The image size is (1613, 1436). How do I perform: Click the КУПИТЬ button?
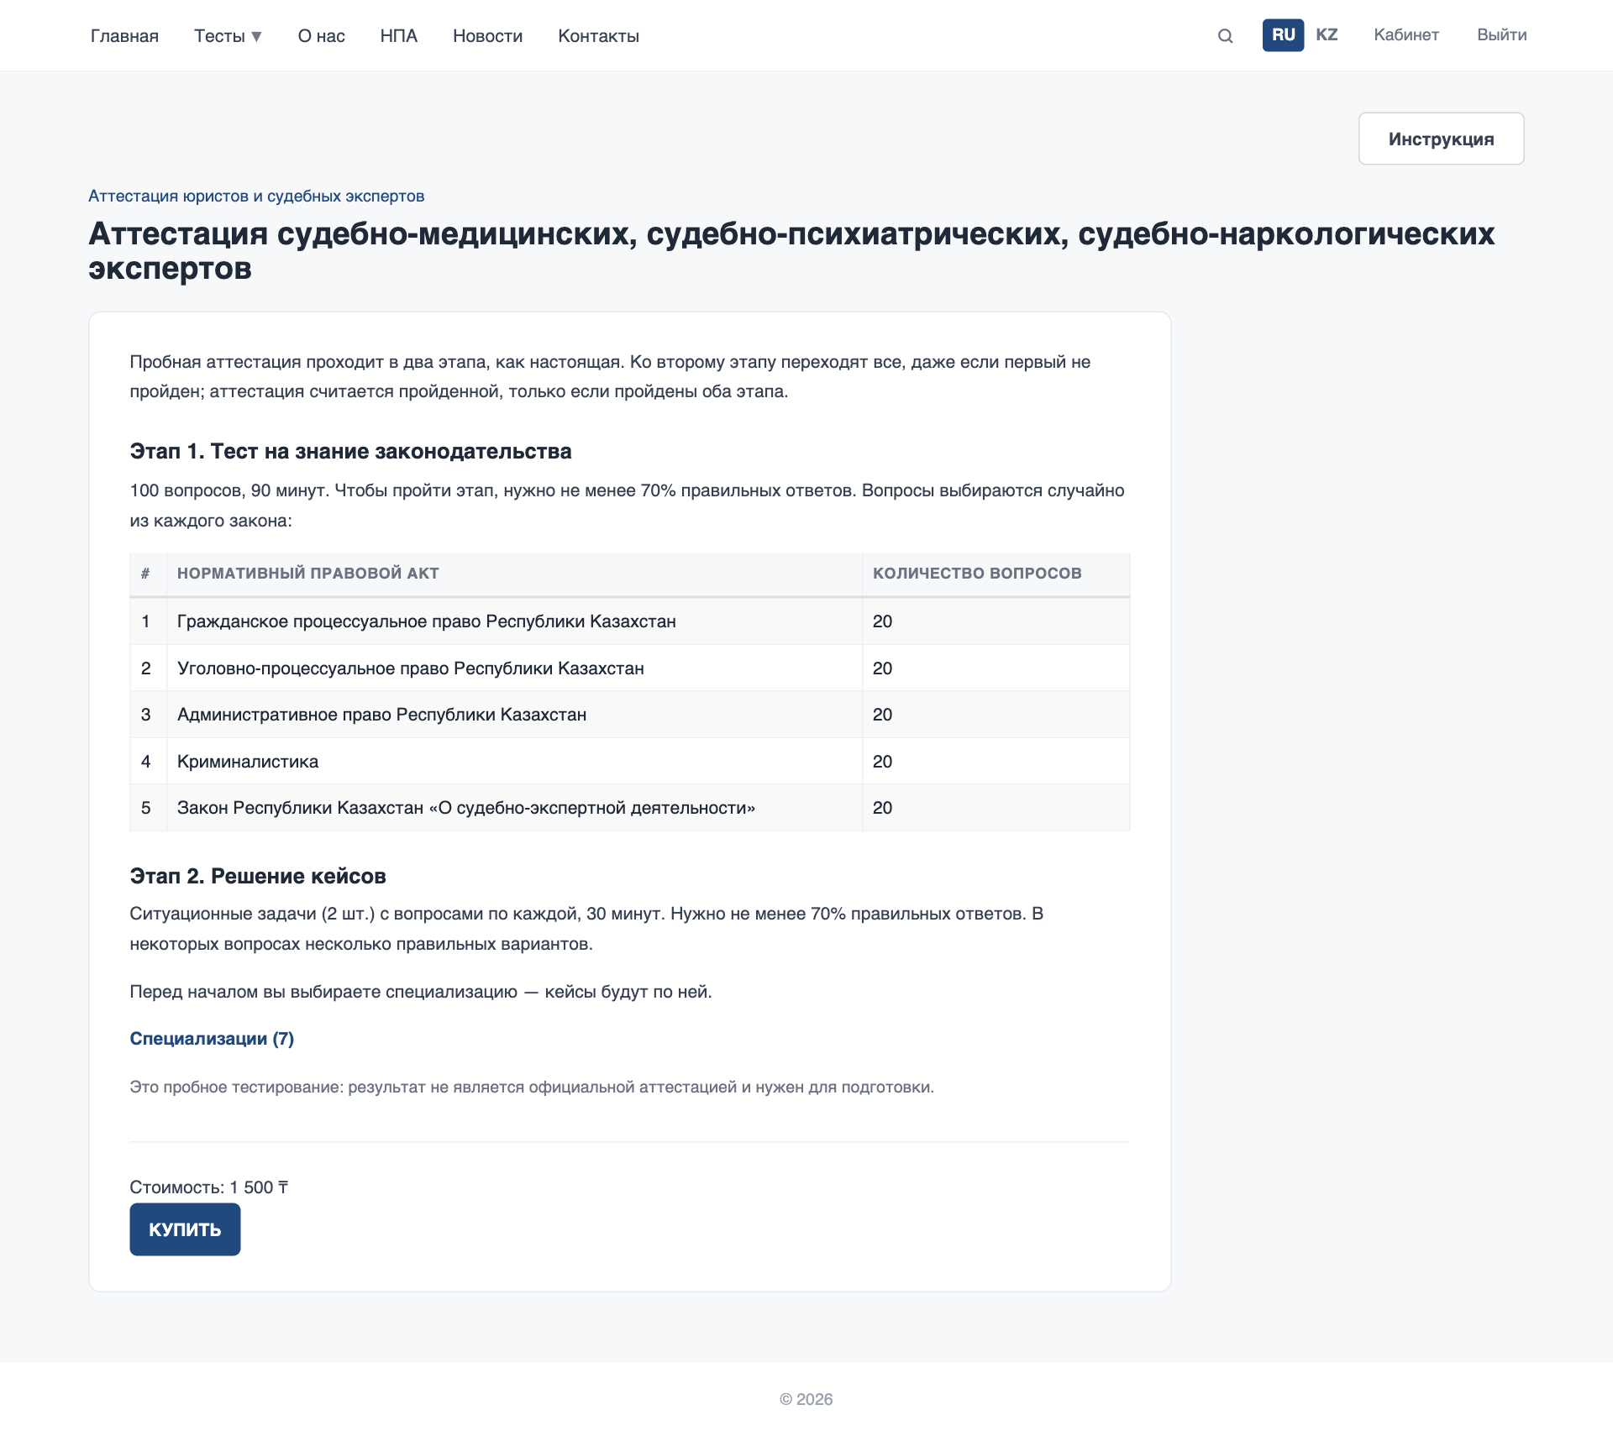(x=185, y=1229)
